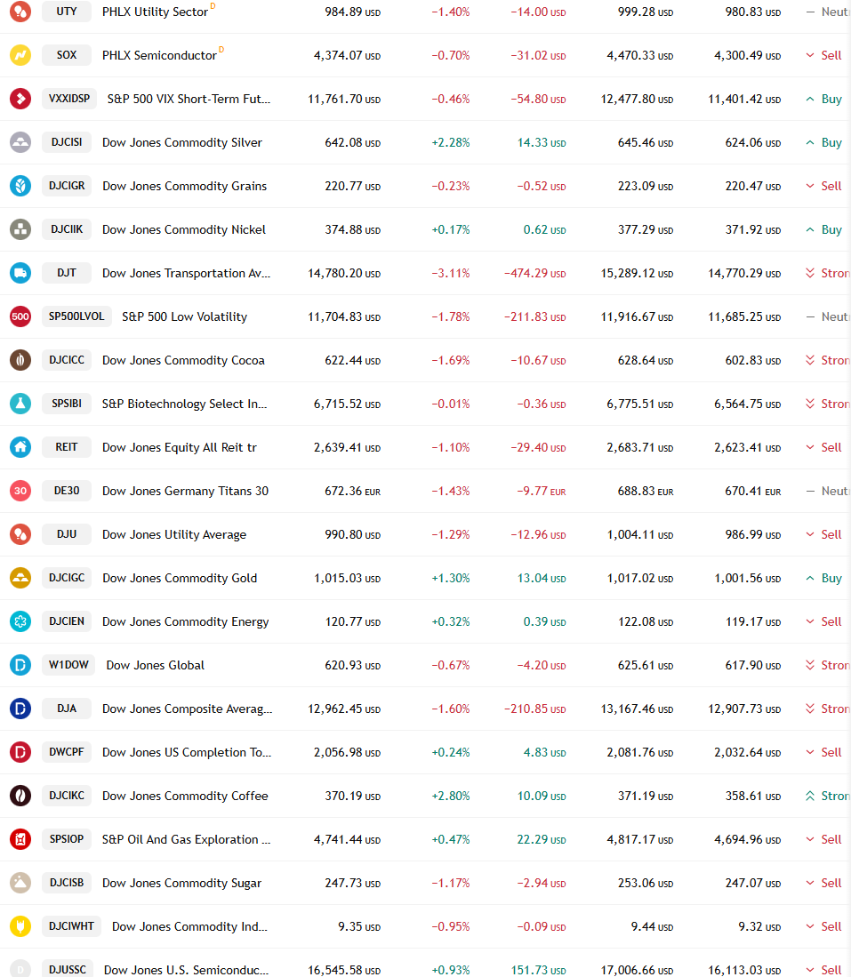The image size is (851, 977).
Task: Click the VXXIDSP red logo icon
Action: (x=20, y=99)
